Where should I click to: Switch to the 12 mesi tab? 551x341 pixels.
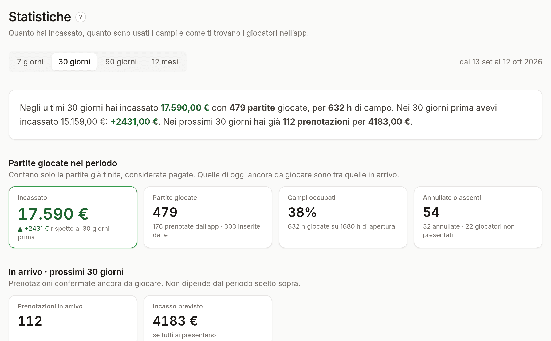165,62
